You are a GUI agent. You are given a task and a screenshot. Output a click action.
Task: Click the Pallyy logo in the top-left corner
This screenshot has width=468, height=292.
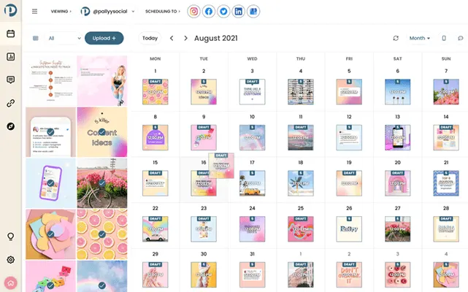click(10, 10)
